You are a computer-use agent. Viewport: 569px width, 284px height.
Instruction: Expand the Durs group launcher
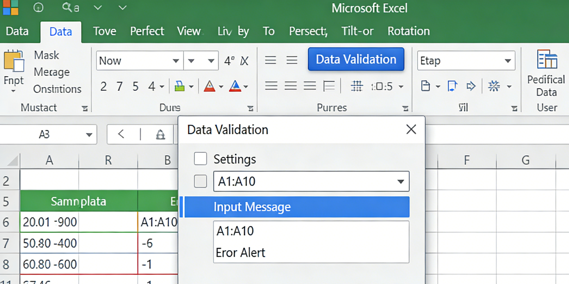[x=250, y=108]
